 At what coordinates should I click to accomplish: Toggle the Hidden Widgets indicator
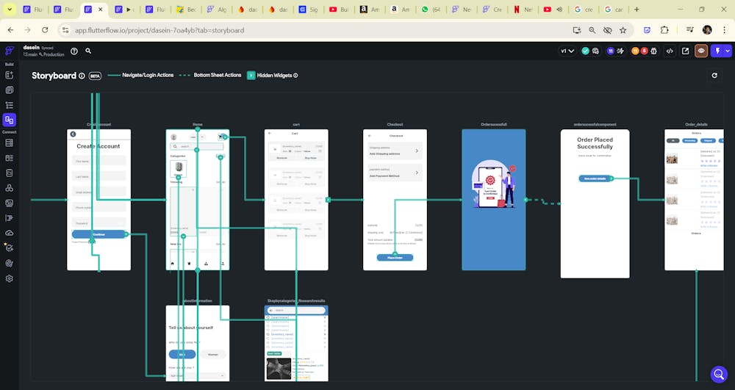click(251, 75)
